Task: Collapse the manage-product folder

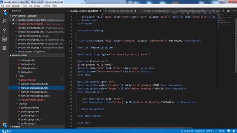Action: tap(27, 80)
